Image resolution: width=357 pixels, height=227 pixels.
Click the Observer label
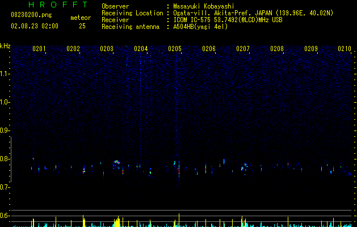click(x=115, y=6)
